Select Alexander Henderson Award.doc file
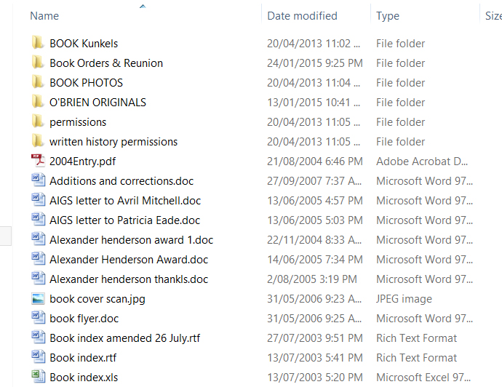 [129, 260]
